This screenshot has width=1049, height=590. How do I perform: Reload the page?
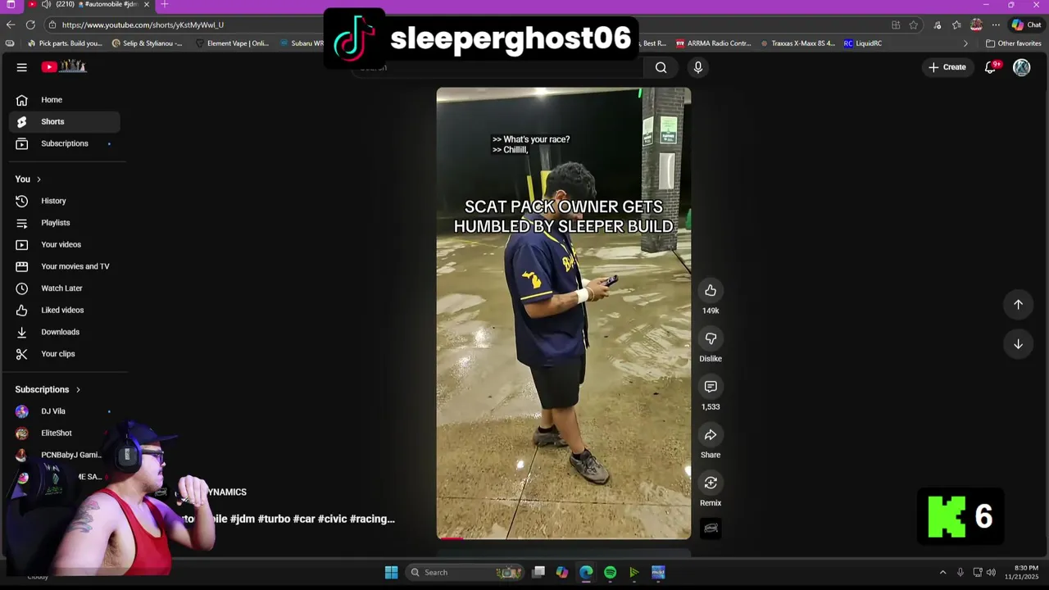[x=30, y=25]
